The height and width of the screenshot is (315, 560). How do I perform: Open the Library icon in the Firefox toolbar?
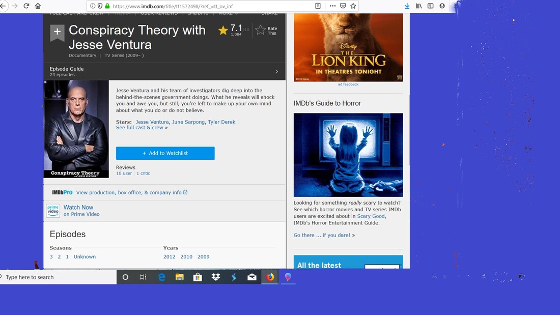[x=418, y=6]
